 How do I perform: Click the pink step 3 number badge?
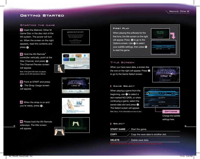click(x=21, y=82)
